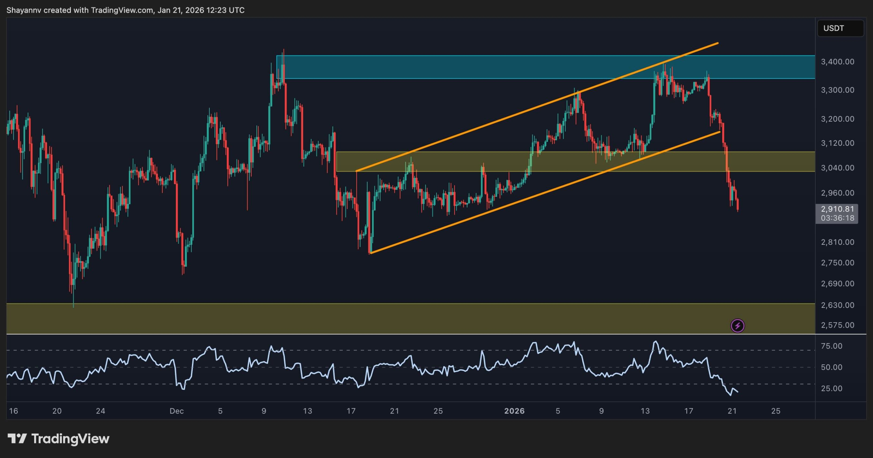873x458 pixels.
Task: Click the 2026 label on the time axis
Action: tap(514, 411)
